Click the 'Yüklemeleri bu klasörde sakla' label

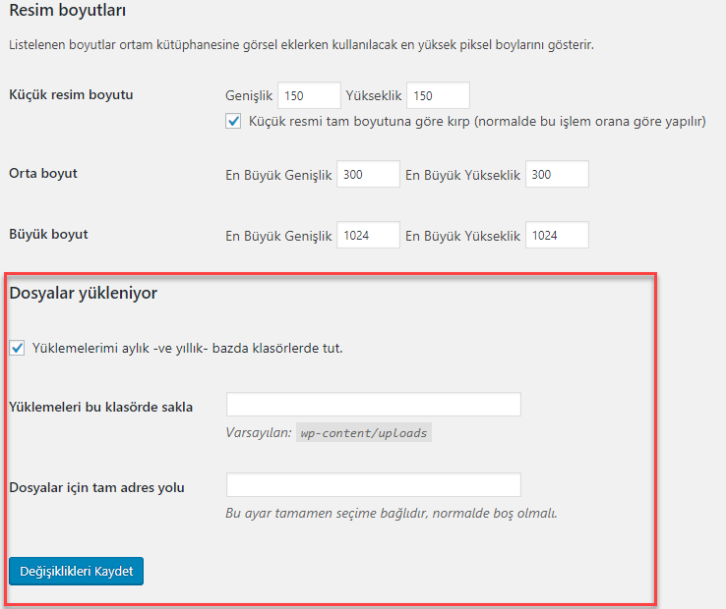101,407
